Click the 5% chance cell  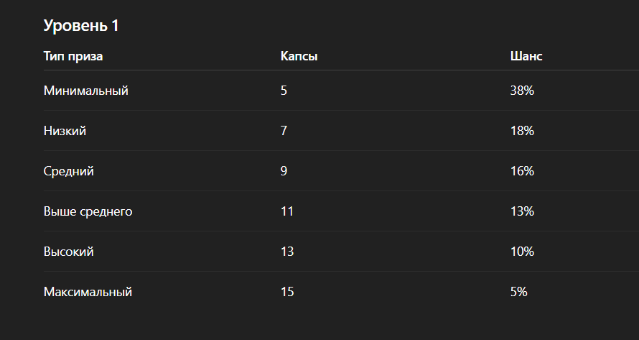click(x=519, y=292)
